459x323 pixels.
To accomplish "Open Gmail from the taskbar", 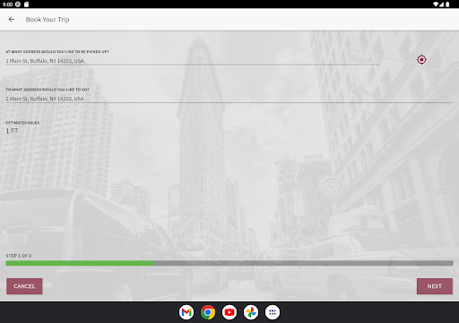I will click(x=186, y=312).
